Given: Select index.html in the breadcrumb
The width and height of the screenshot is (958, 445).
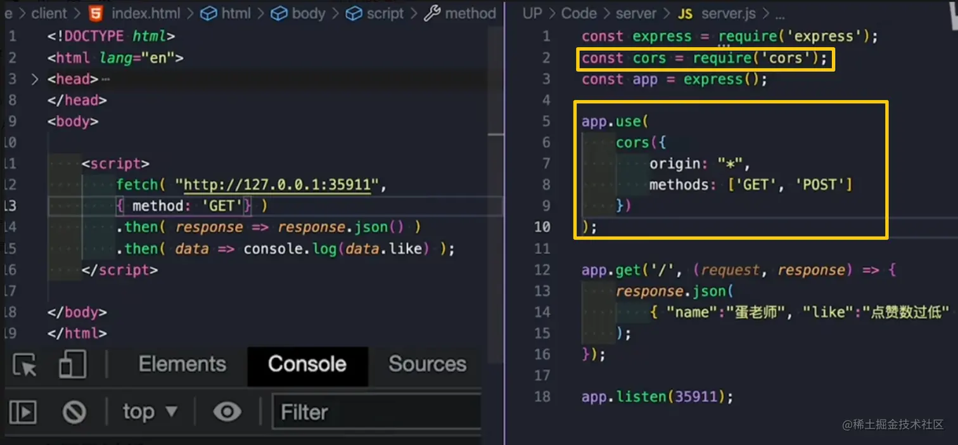Looking at the screenshot, I should coord(148,13).
